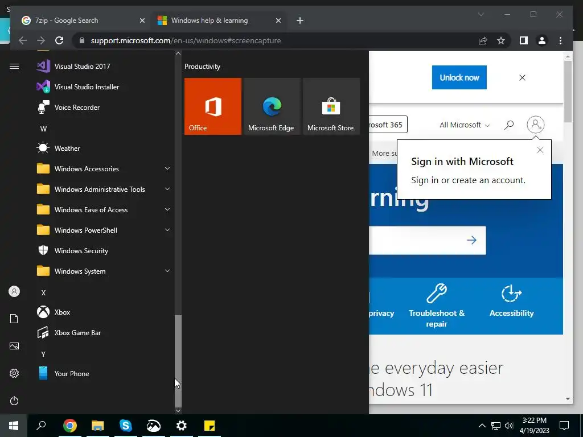Click the app list scrollbar thumb
The width and height of the screenshot is (583, 437).
click(x=178, y=360)
